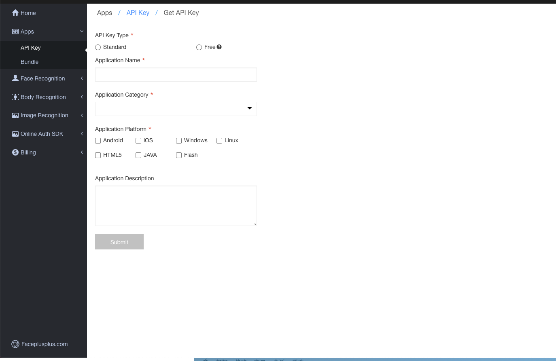Viewport: 556px width, 361px height.
Task: Click the Online Auth SDK icon
Action: click(x=15, y=134)
